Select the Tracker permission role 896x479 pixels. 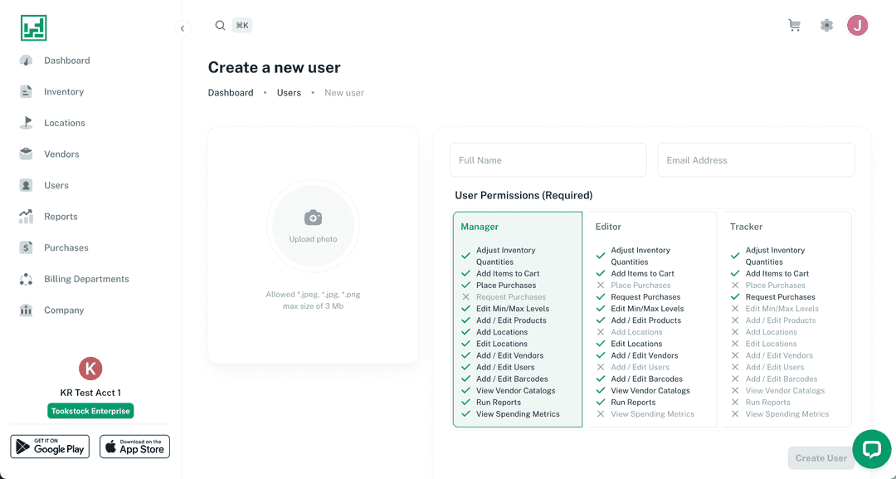pyautogui.click(x=746, y=227)
